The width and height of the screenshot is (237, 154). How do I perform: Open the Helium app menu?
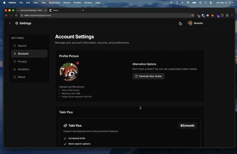[x=12, y=3]
